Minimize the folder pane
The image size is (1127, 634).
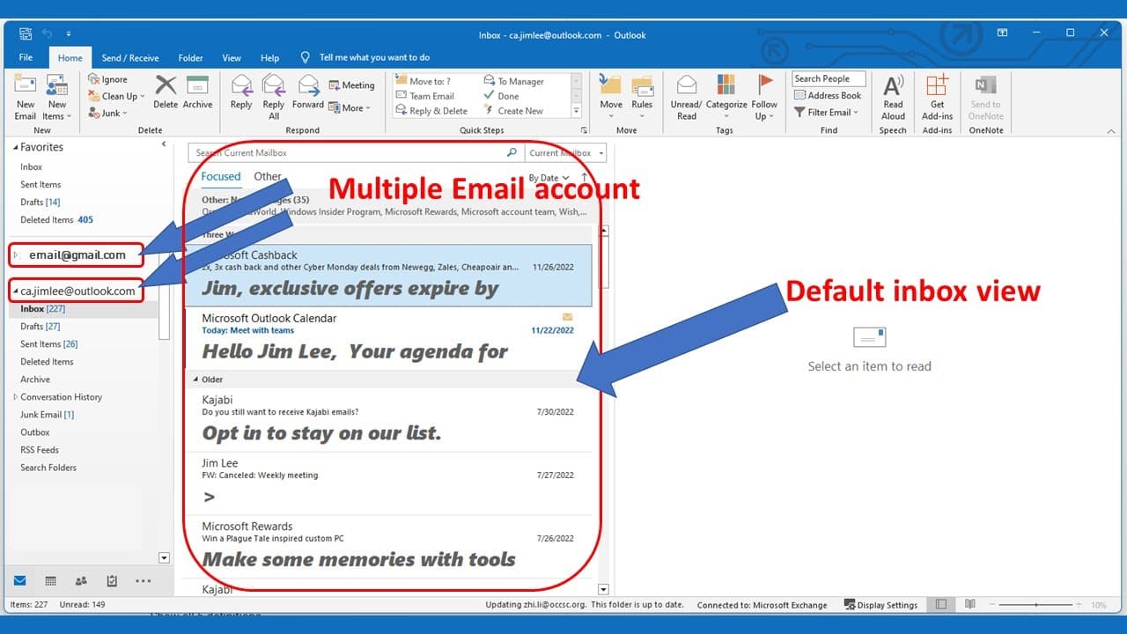(x=164, y=144)
